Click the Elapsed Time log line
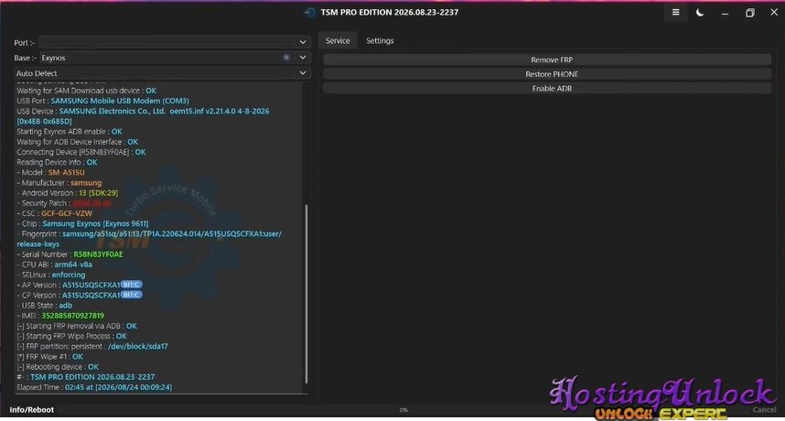Screen dimensions: 785x421 click(x=94, y=387)
